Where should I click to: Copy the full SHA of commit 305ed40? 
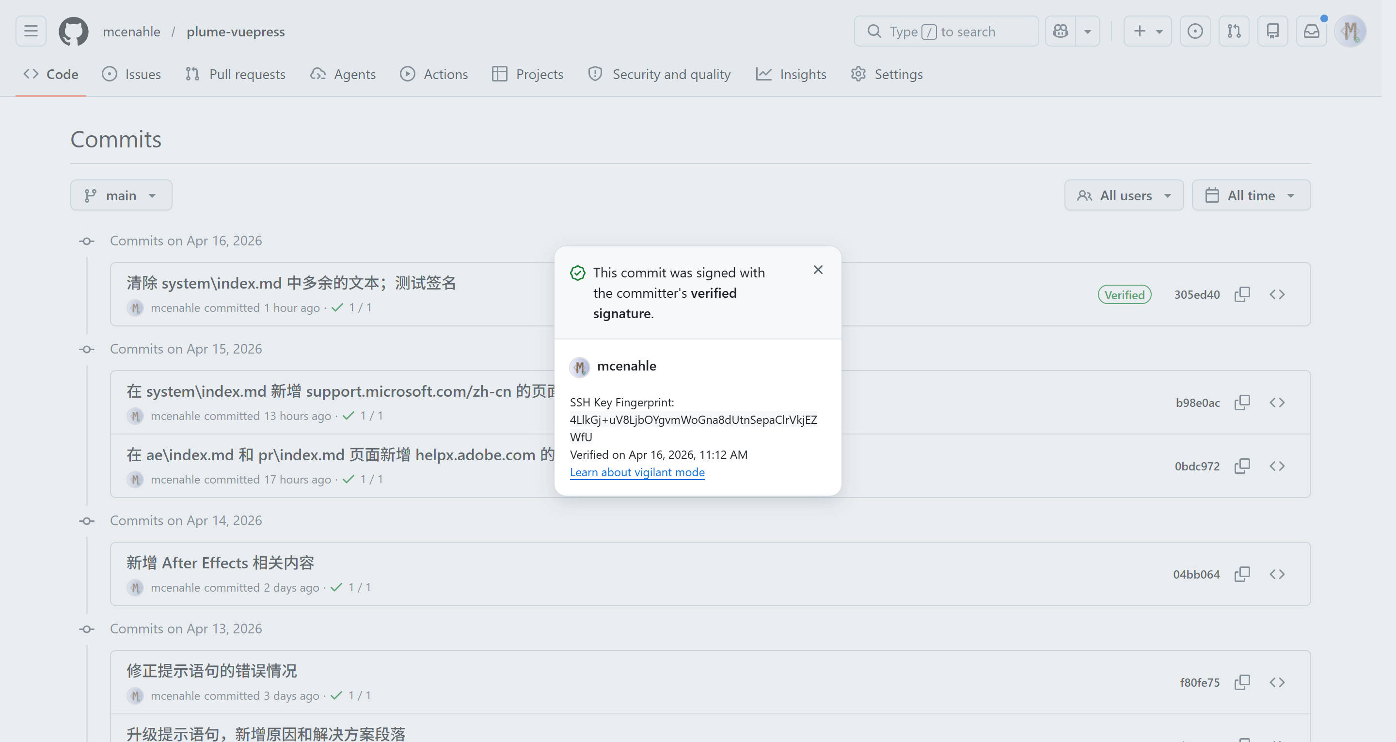click(1242, 294)
